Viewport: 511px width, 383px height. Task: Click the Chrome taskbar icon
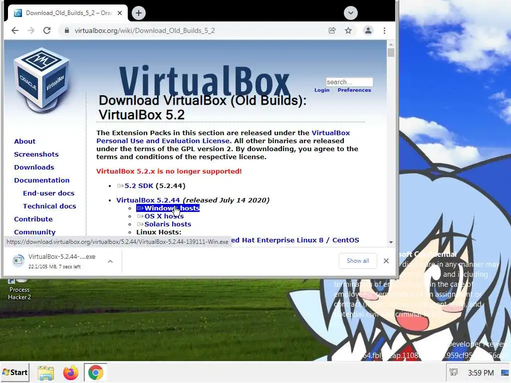95,373
